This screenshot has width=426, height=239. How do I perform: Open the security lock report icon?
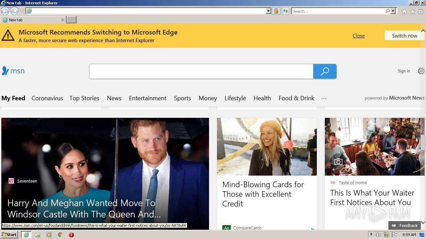[x=276, y=11]
